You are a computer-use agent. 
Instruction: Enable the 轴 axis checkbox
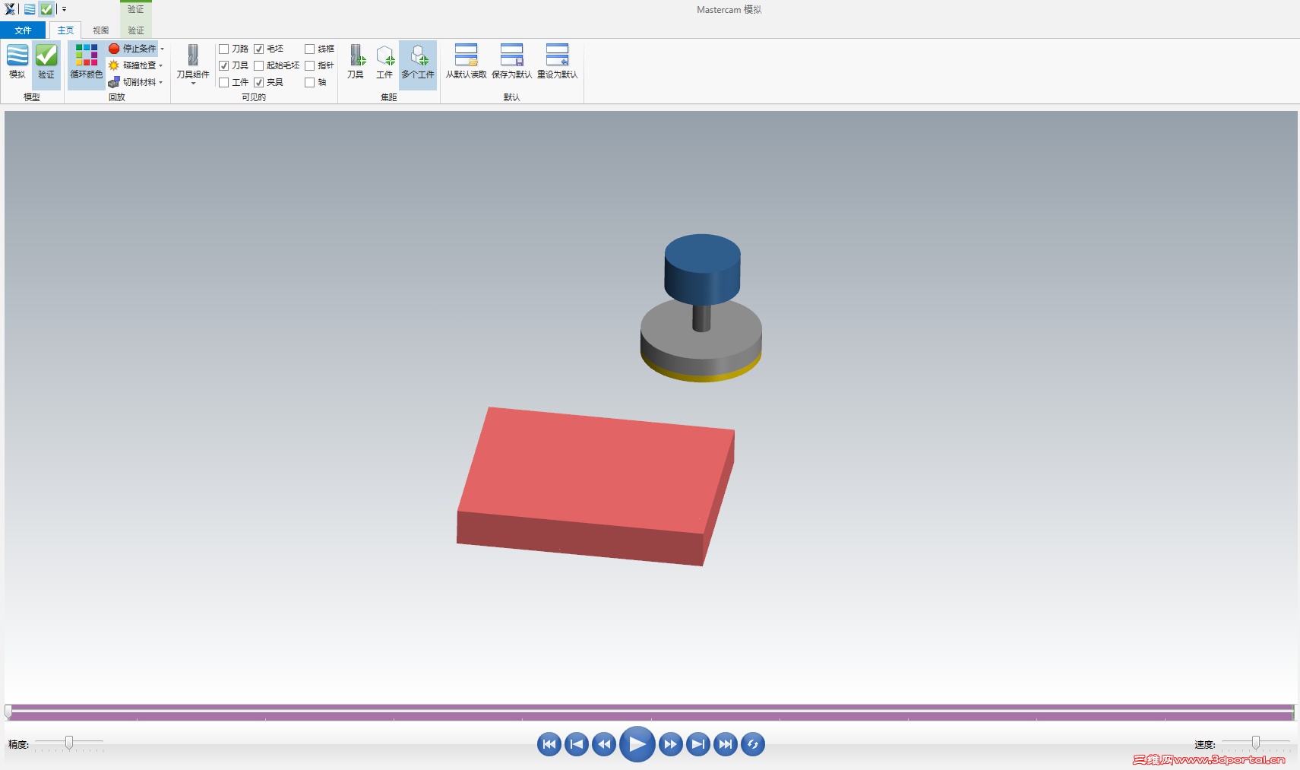[310, 82]
